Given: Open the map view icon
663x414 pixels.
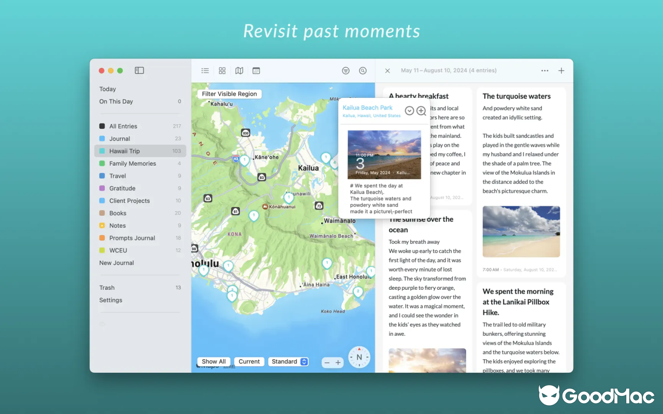Looking at the screenshot, I should coord(239,71).
